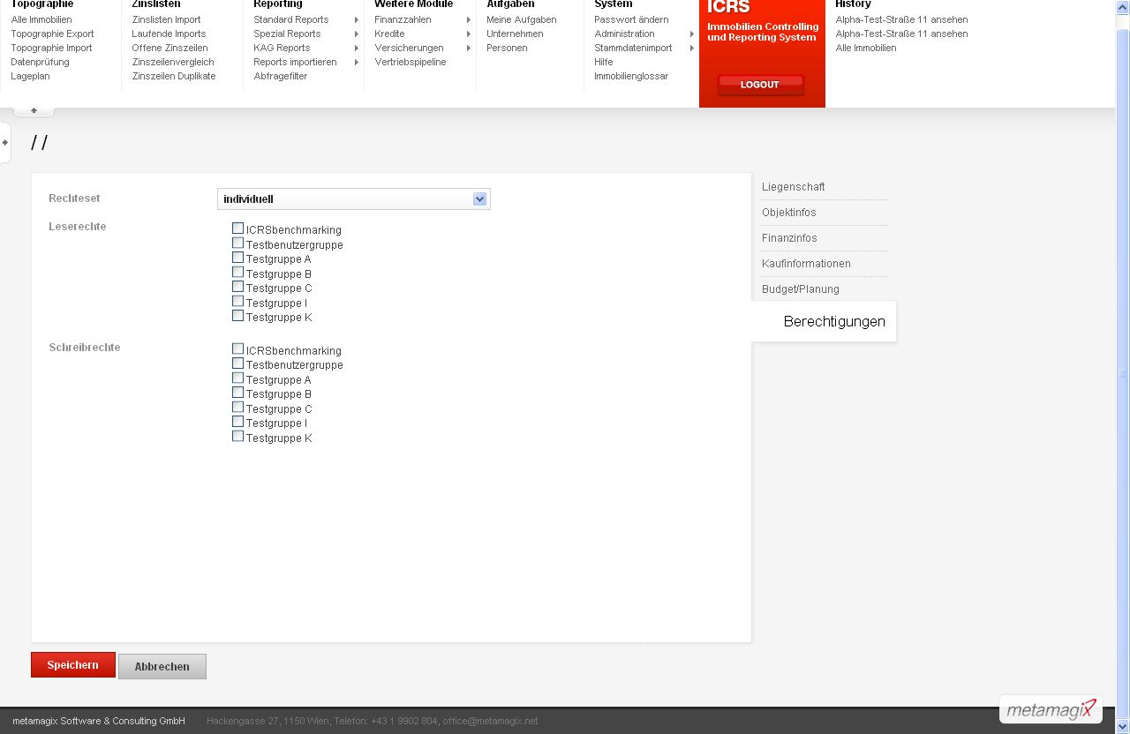
Task: Open the Immobilienglossar link
Action: (631, 76)
